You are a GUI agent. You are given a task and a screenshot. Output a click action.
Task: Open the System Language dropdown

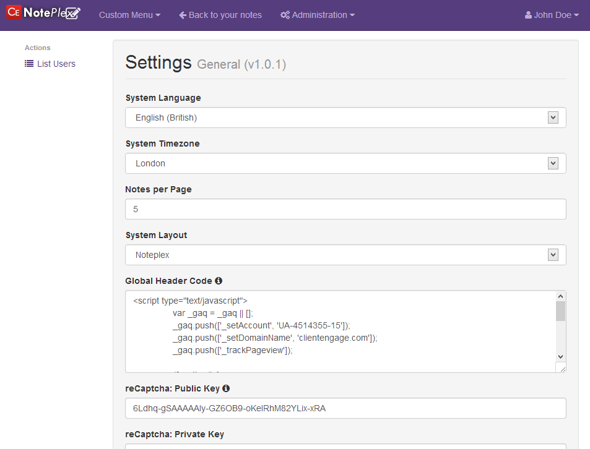click(345, 118)
